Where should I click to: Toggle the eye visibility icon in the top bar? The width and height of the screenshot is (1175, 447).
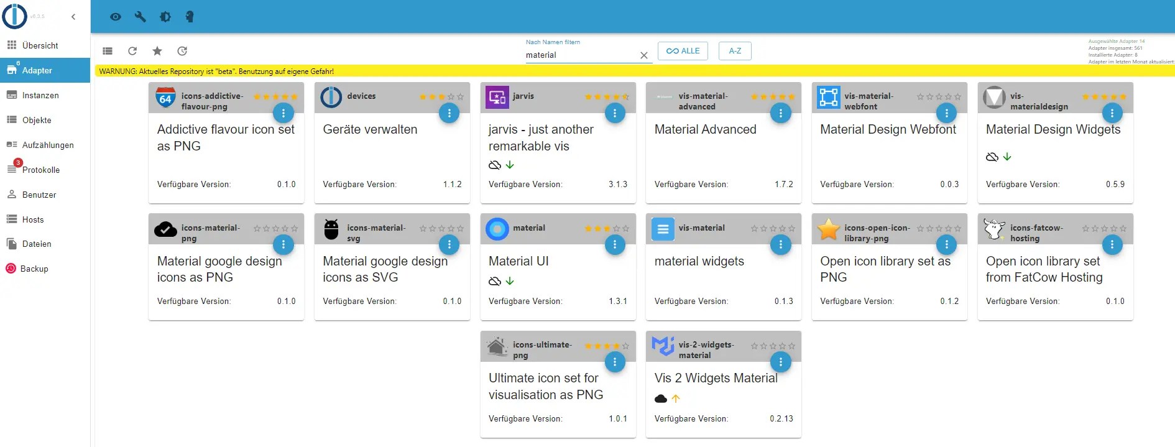[116, 17]
